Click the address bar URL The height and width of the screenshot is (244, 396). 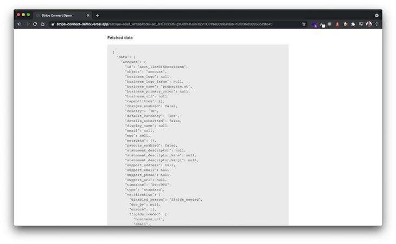coord(164,24)
